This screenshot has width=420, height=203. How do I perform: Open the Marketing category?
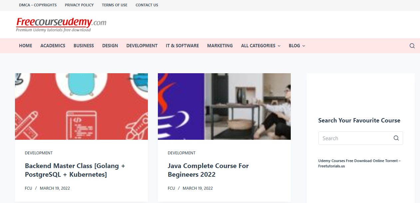pyautogui.click(x=220, y=46)
